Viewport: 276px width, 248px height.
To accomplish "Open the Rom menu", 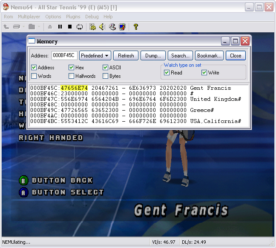I will click(x=9, y=17).
